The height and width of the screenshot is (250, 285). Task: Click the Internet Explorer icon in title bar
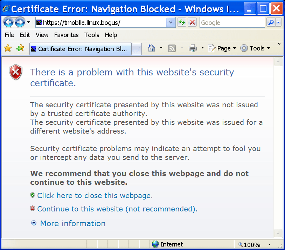(x=6, y=8)
